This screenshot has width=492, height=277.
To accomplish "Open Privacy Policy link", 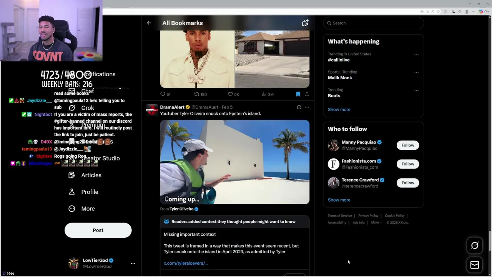I will [x=368, y=216].
